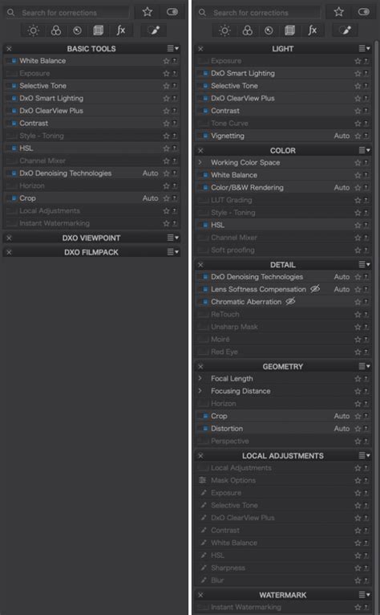Click hidden-eye icon beside Lens Softness Compensation
This screenshot has width=380, height=615.
tap(315, 289)
